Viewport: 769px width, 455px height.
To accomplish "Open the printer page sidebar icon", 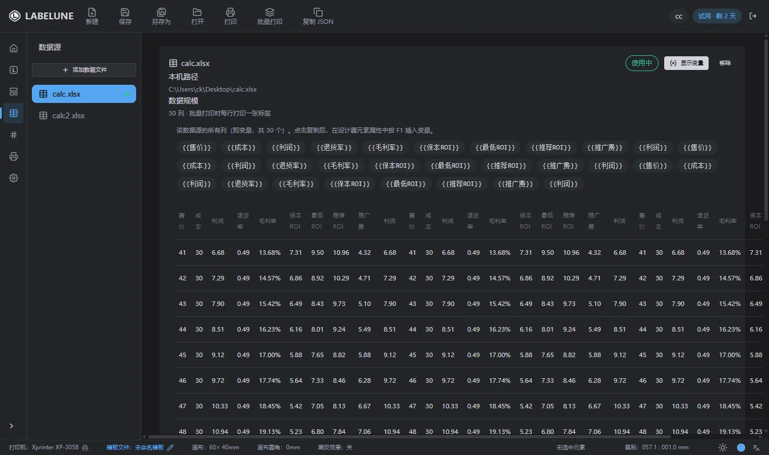I will tap(14, 156).
